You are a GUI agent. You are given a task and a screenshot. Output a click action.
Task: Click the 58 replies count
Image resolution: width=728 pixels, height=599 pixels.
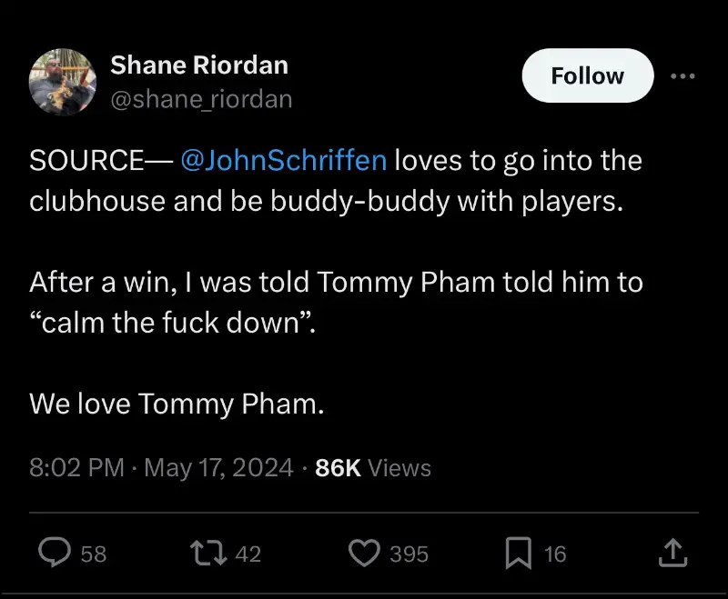94,553
